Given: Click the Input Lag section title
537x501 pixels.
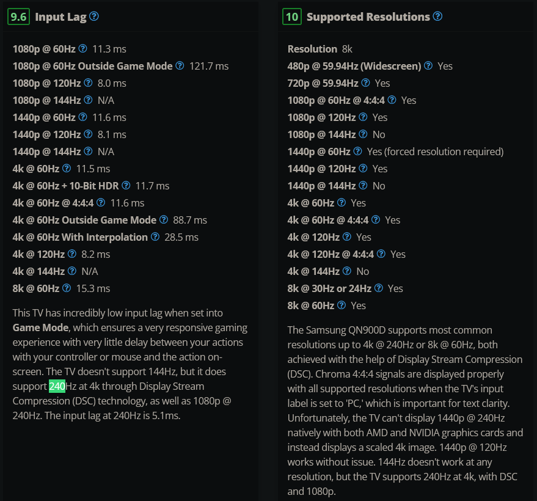Looking at the screenshot, I should 58,16.
